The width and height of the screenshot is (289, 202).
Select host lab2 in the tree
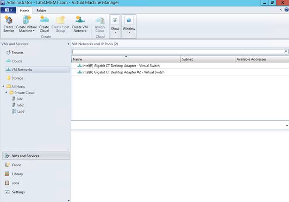click(x=20, y=105)
